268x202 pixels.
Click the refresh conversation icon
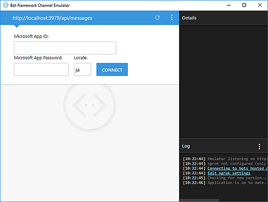click(157, 18)
